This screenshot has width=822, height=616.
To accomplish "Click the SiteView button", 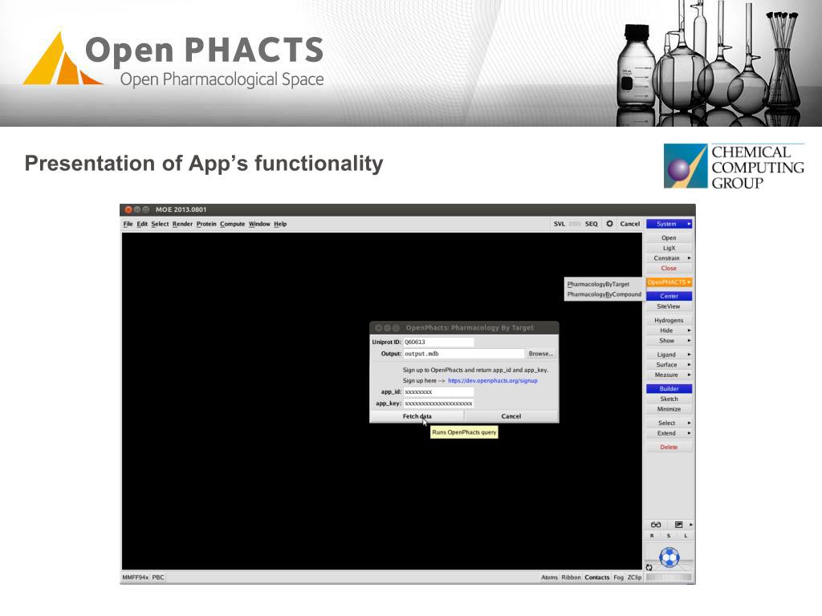I will 669,306.
